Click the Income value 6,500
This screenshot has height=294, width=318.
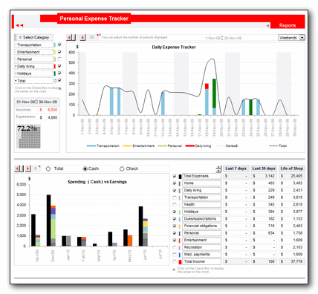[52, 110]
